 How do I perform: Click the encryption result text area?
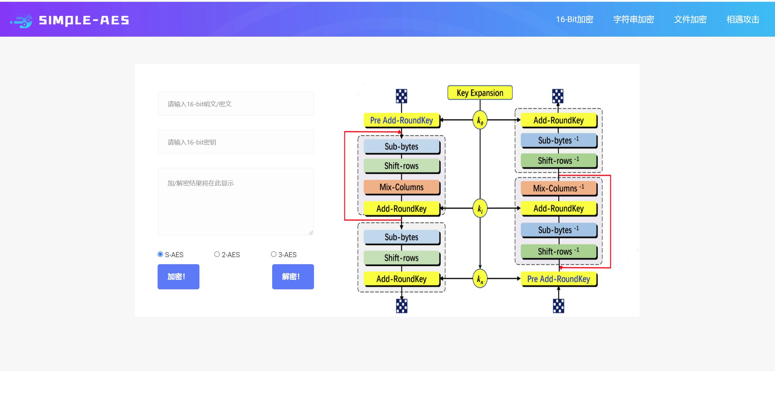click(x=236, y=201)
